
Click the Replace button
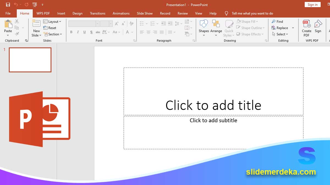[x=280, y=28]
